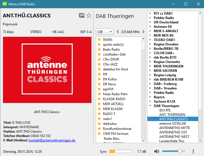Open the slideshow picture icon
204x156 pixels.
[x=81, y=15]
